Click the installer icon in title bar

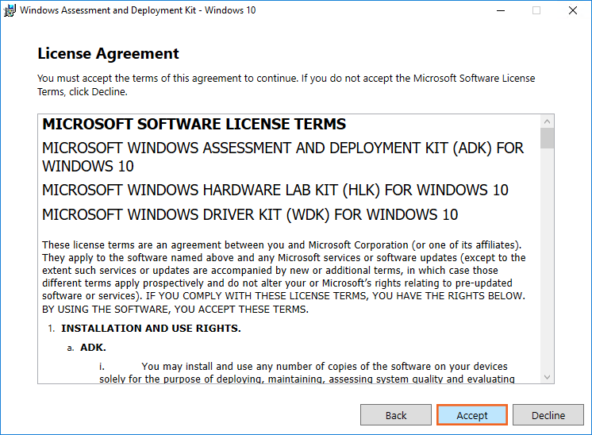[10, 11]
